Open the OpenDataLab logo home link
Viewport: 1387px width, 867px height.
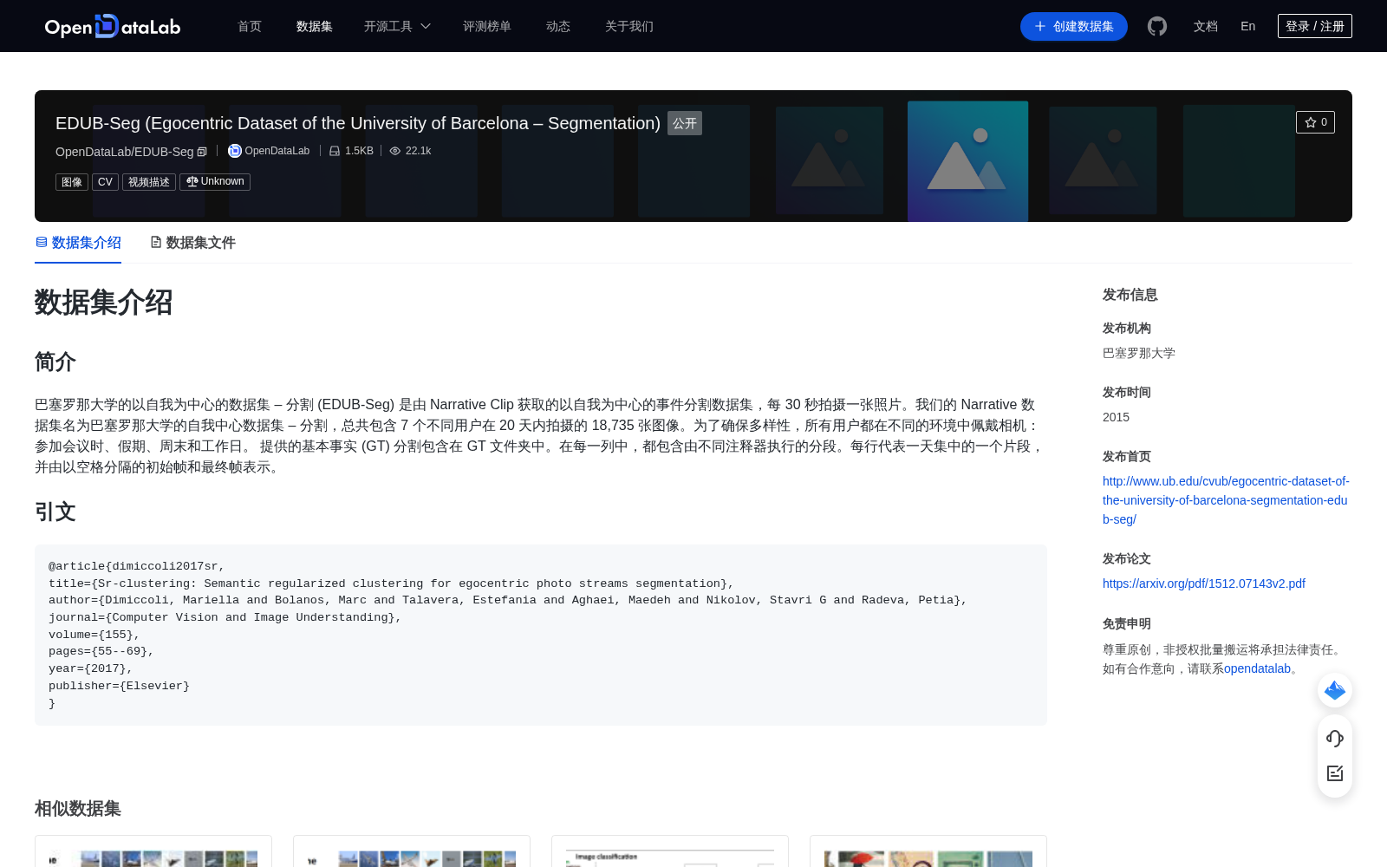point(113,26)
